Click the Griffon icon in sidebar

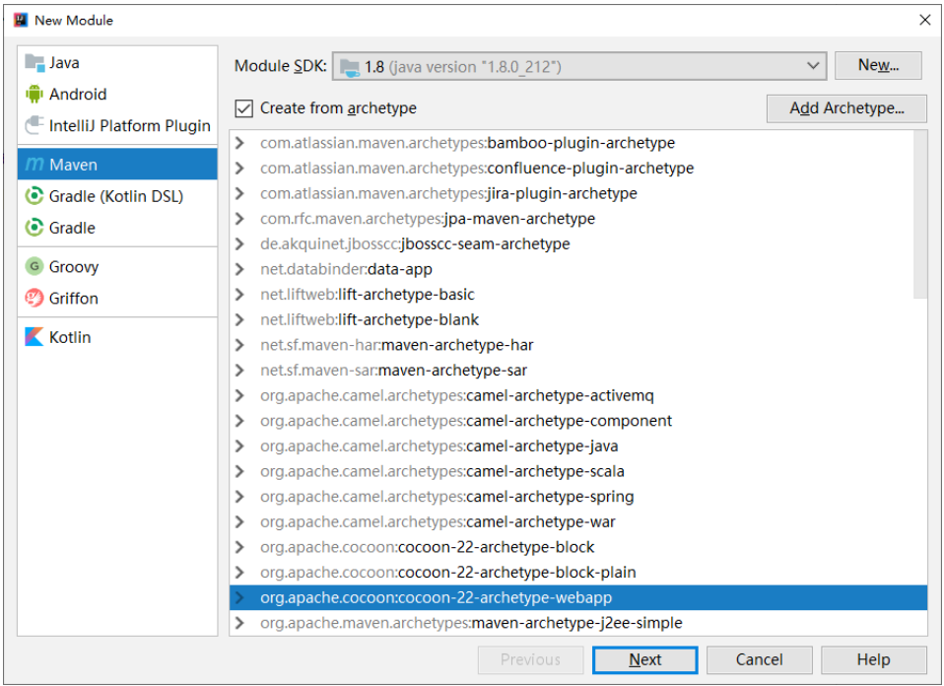click(x=34, y=299)
